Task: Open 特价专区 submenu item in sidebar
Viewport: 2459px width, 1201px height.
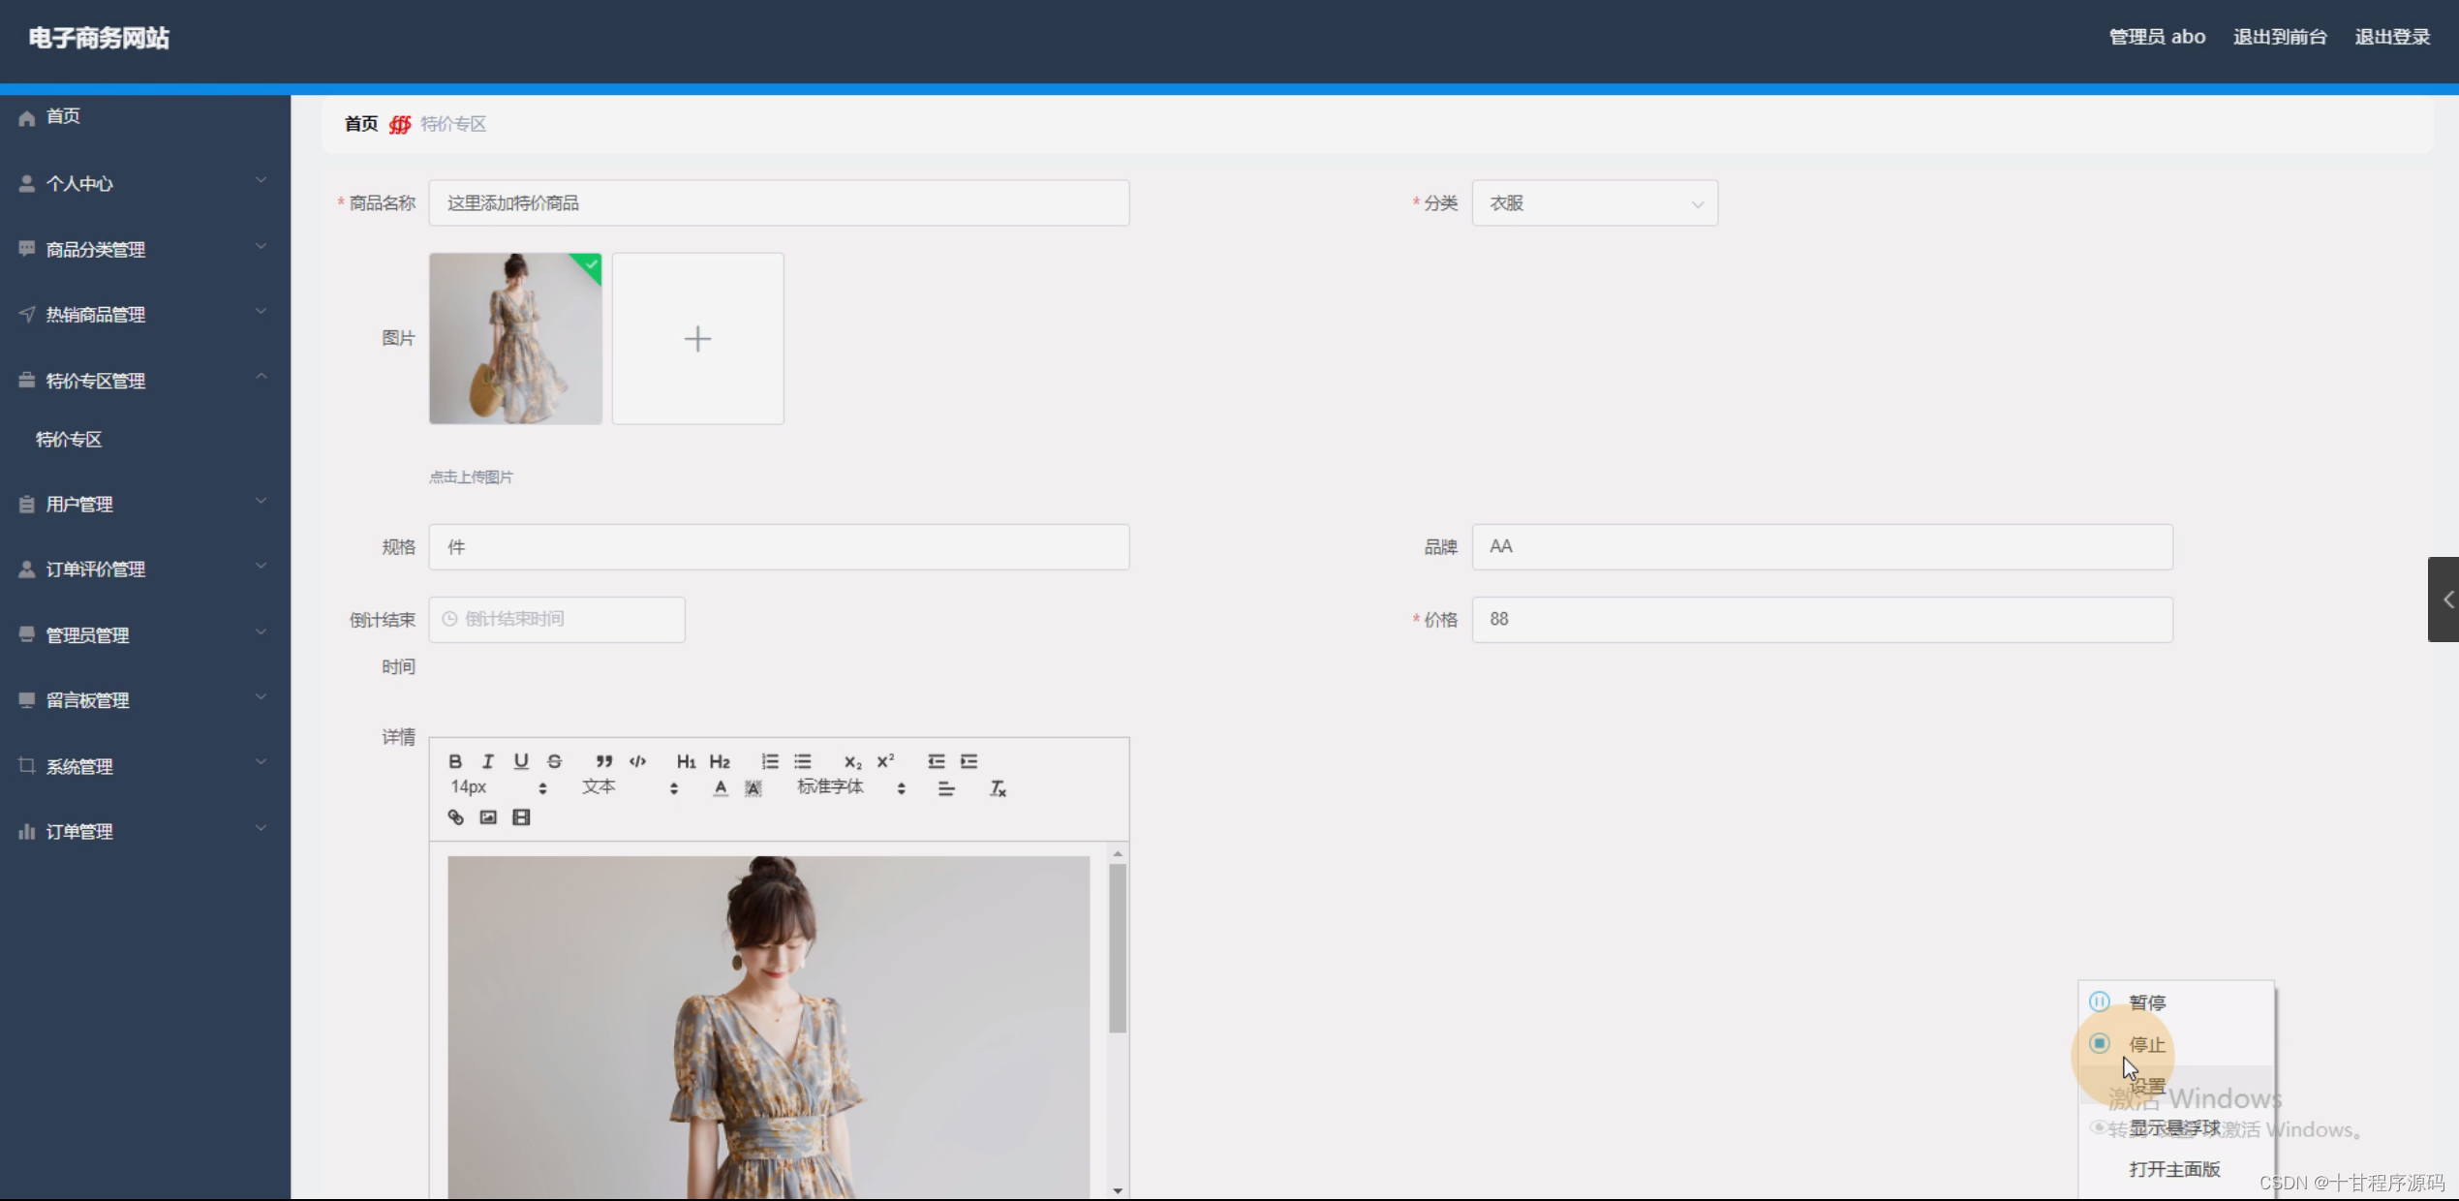Action: pyautogui.click(x=69, y=440)
